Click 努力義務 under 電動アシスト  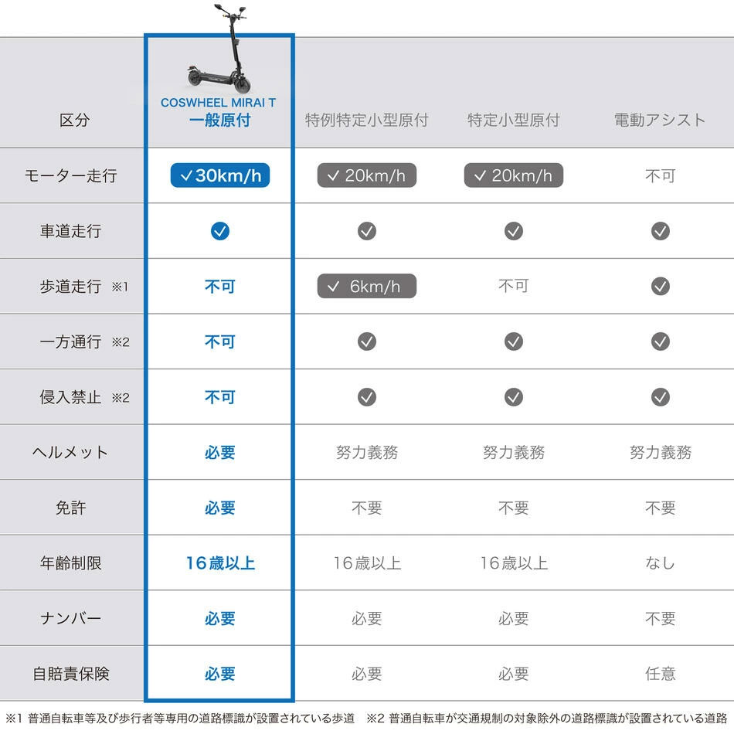coord(660,453)
